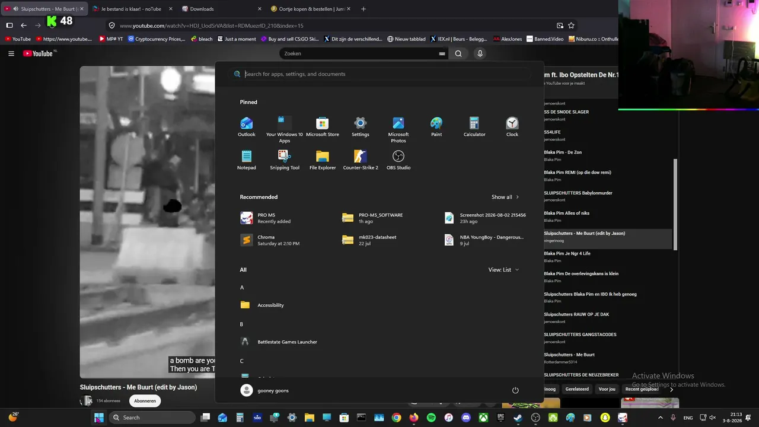759x427 pixels.
Task: Launch OBS Studio from pinned apps
Action: [398, 160]
